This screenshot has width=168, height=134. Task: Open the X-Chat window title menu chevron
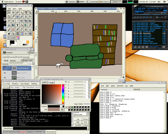[x=3, y=81]
